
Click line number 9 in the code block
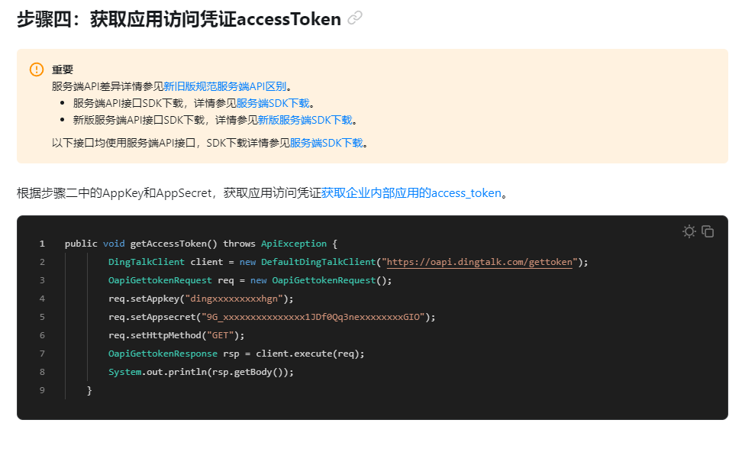coord(42,390)
